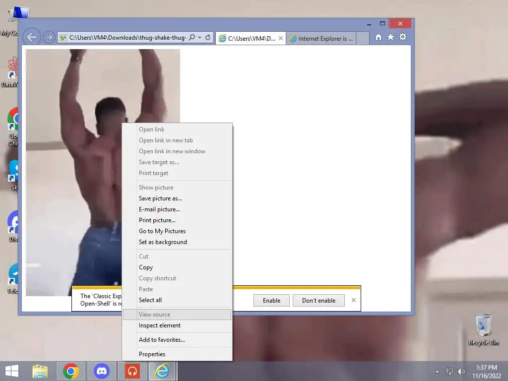Open the IE Home icon

coord(379,37)
